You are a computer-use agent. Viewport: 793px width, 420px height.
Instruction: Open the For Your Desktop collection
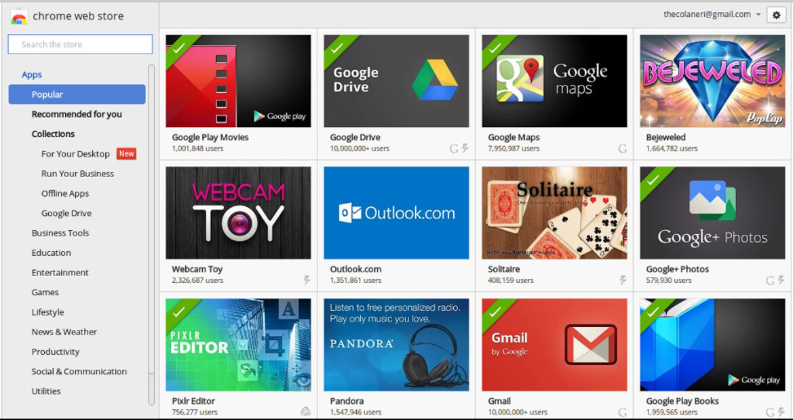tap(75, 154)
